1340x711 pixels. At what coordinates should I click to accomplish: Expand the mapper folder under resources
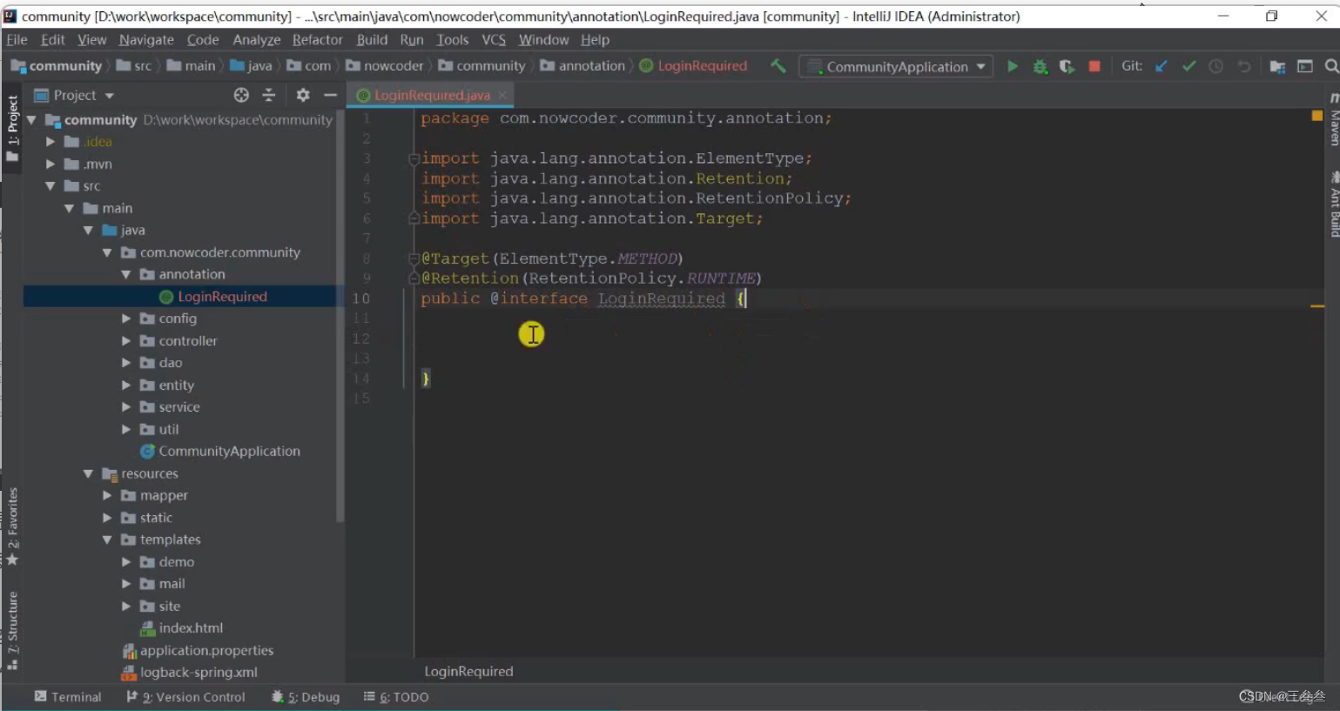pyautogui.click(x=107, y=494)
